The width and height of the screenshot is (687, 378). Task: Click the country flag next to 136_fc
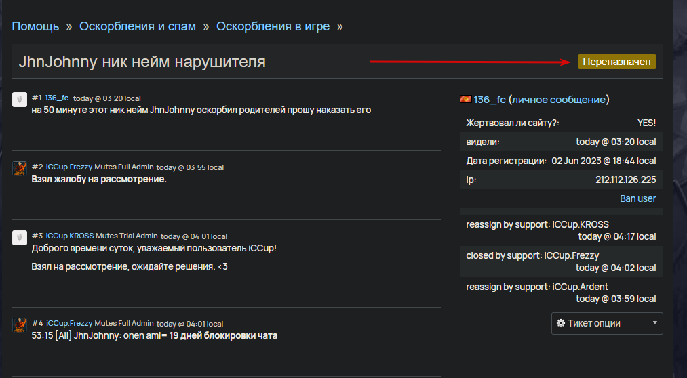click(465, 100)
